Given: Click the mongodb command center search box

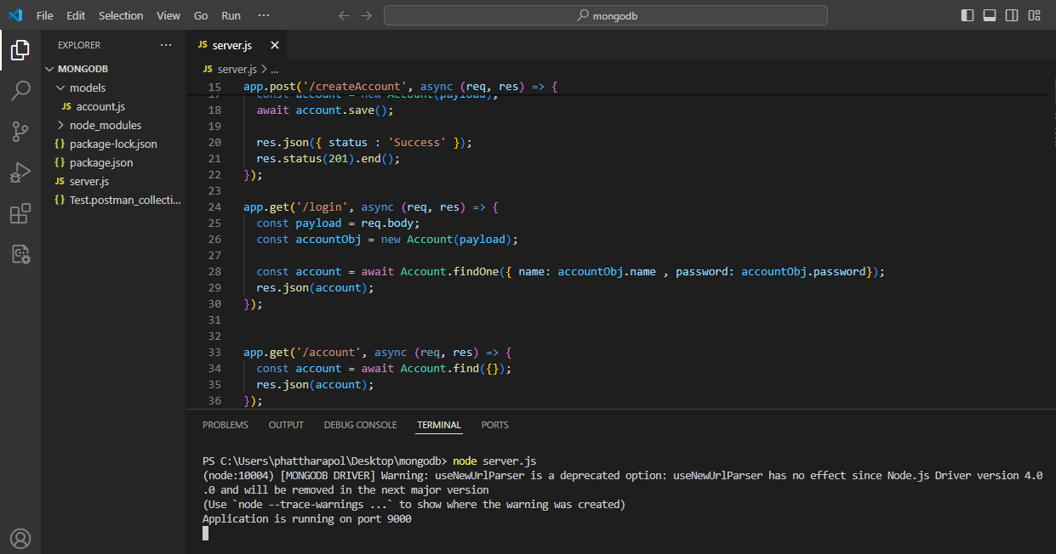Looking at the screenshot, I should tap(605, 15).
